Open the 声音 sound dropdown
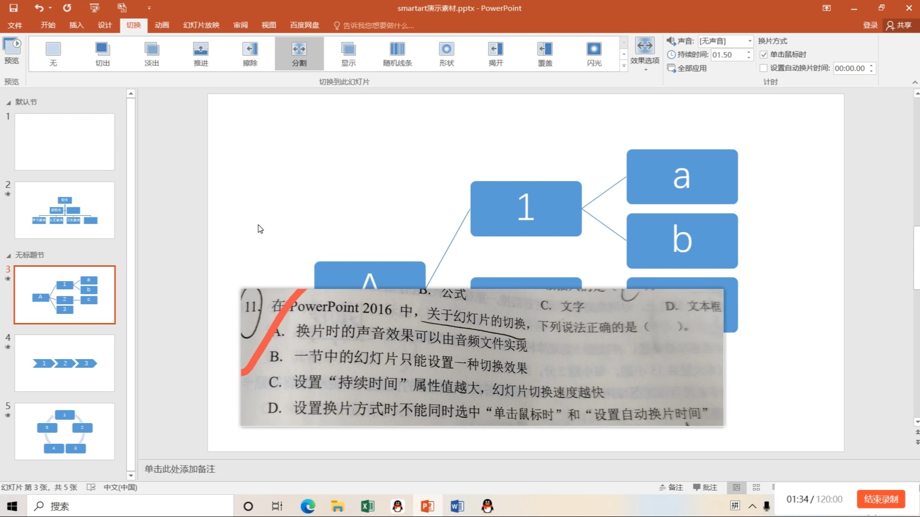Image resolution: width=920 pixels, height=517 pixels. pos(749,41)
